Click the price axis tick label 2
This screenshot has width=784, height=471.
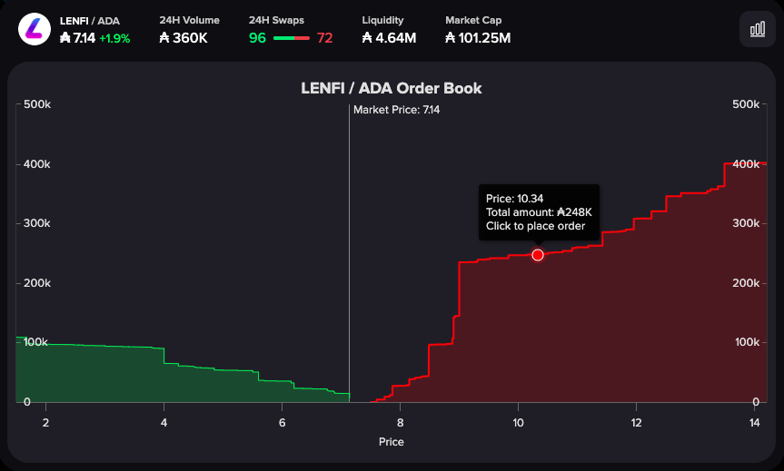45,423
